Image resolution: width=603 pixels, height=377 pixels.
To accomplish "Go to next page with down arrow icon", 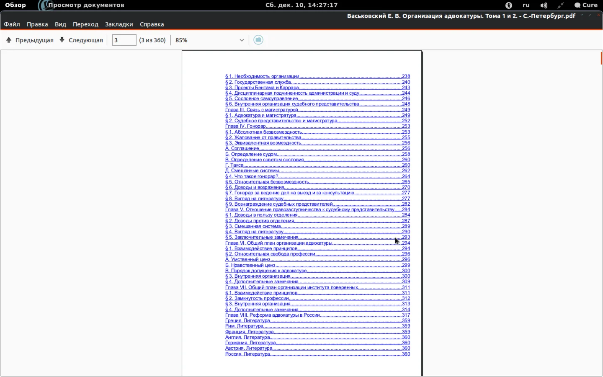I will click(x=62, y=40).
